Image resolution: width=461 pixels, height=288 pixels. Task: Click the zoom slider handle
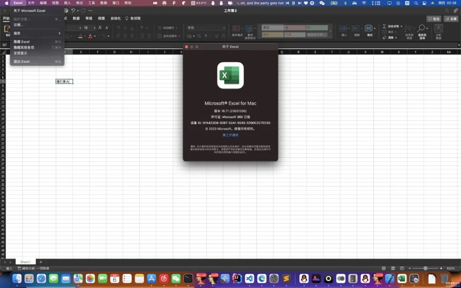(426, 268)
